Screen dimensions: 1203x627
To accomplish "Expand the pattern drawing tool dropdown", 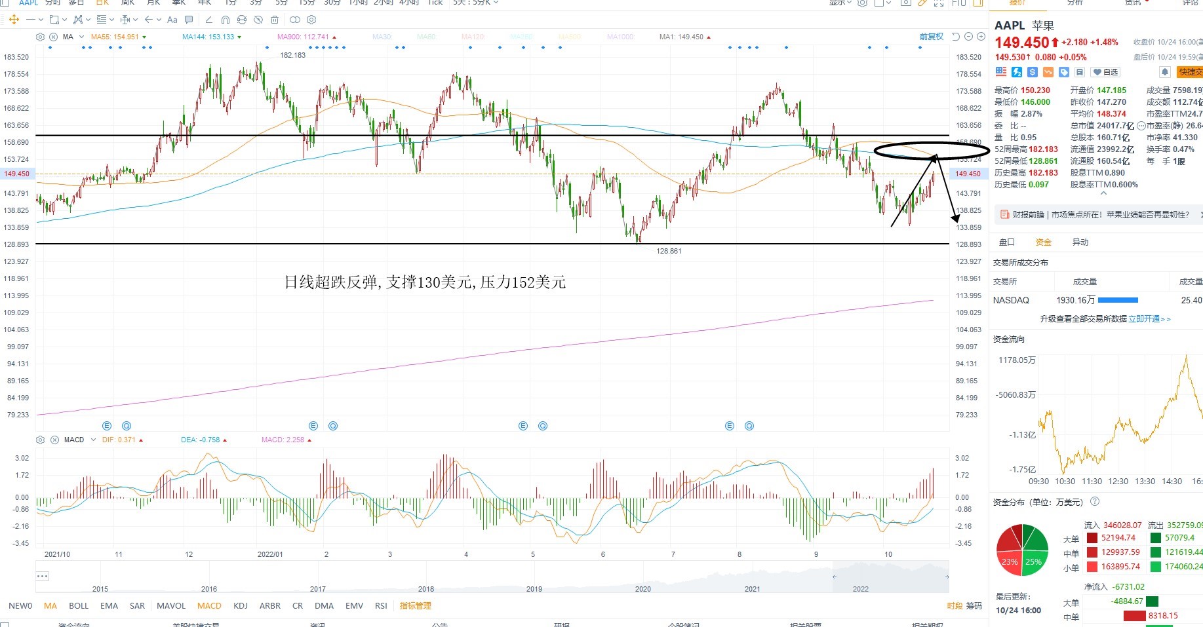I will [x=89, y=20].
